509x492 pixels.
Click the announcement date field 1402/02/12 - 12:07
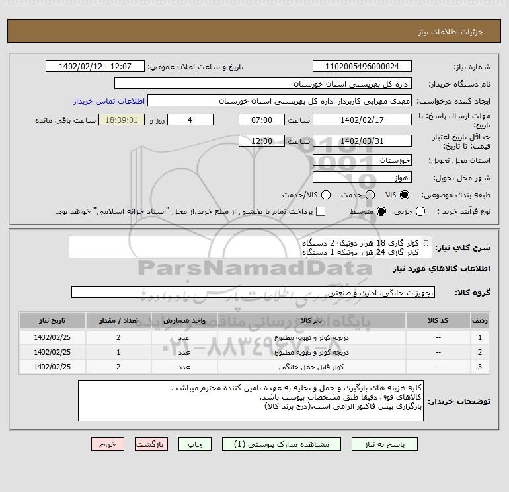click(95, 66)
